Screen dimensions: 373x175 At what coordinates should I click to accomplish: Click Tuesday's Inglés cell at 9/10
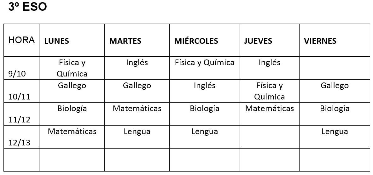137,68
